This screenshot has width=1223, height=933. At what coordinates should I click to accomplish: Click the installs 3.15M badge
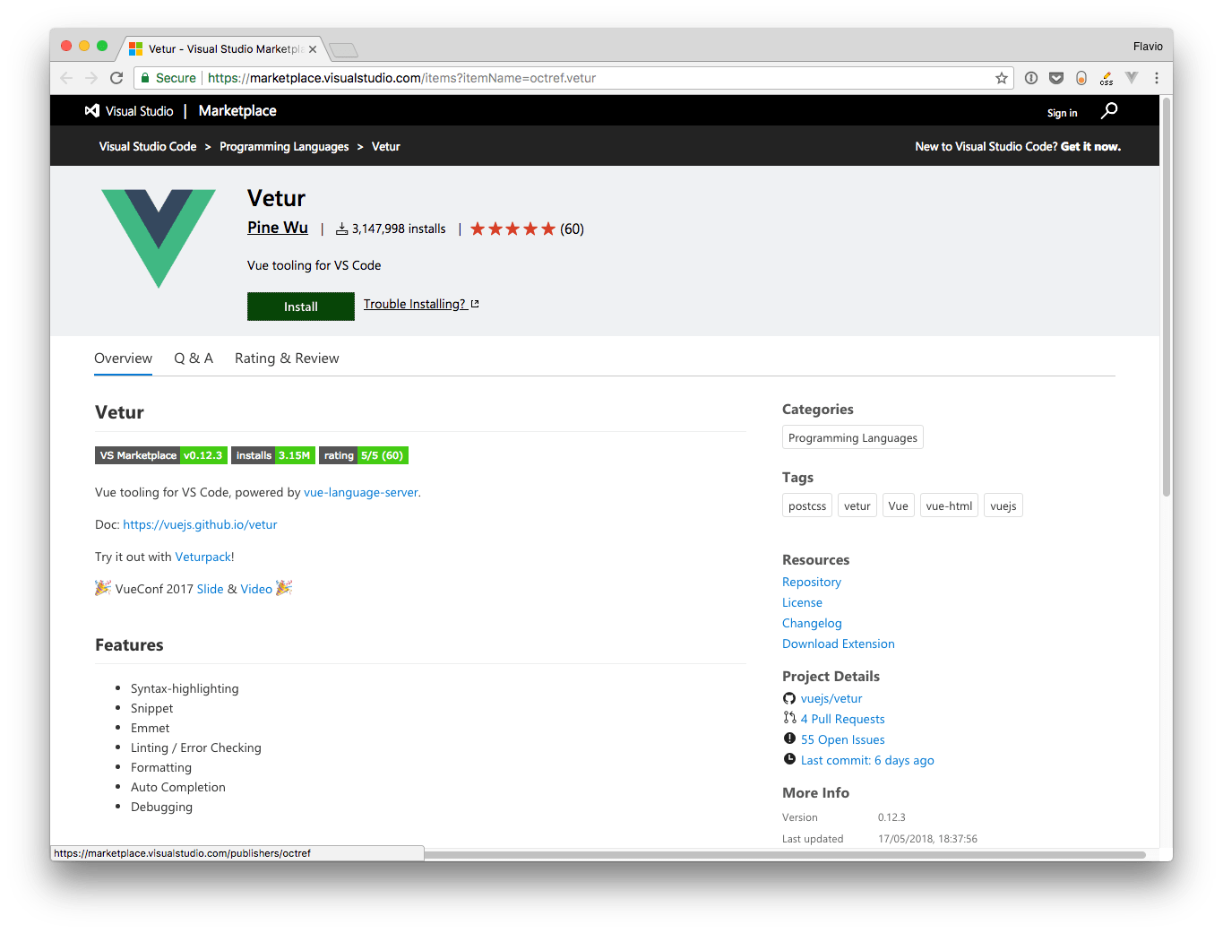click(x=273, y=455)
